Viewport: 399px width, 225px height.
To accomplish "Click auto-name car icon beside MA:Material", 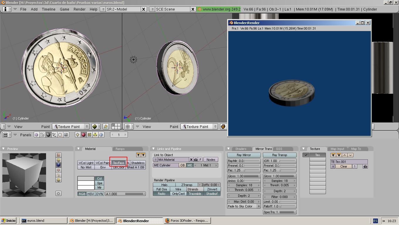I will coord(196,160).
